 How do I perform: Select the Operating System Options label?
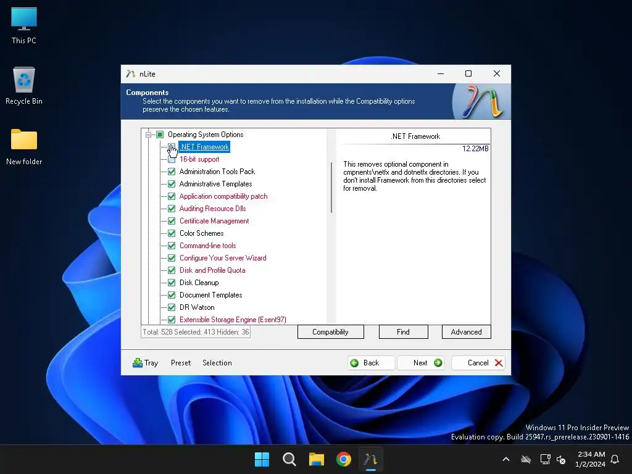[x=206, y=135]
